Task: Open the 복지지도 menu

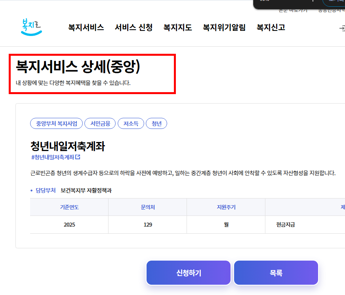Action: [177, 27]
